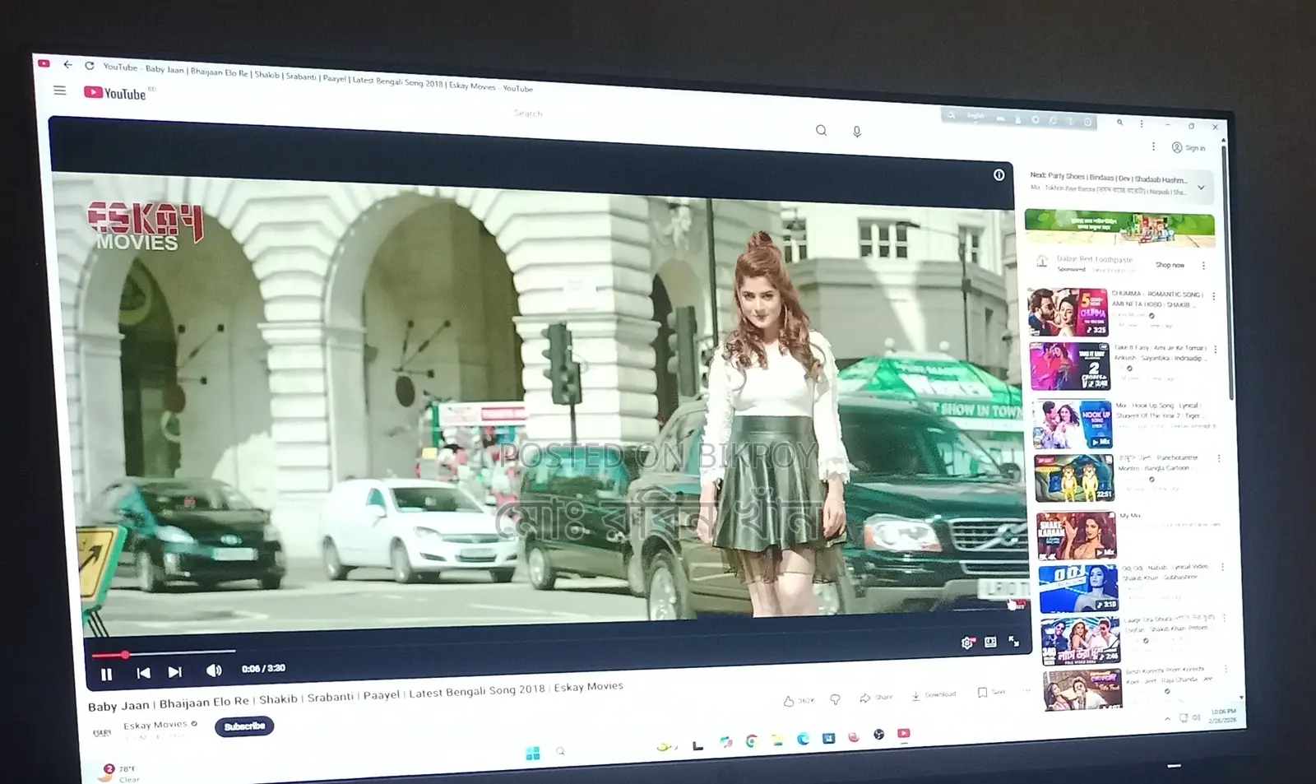Mute the video volume

tap(214, 670)
